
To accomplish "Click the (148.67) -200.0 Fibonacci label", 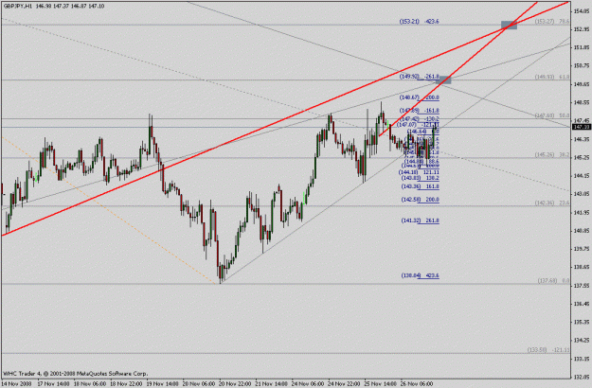I will pos(419,97).
